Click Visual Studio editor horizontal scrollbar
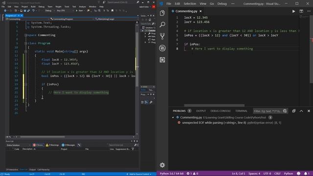Screen dimensions: 313x176 (43, 137)
